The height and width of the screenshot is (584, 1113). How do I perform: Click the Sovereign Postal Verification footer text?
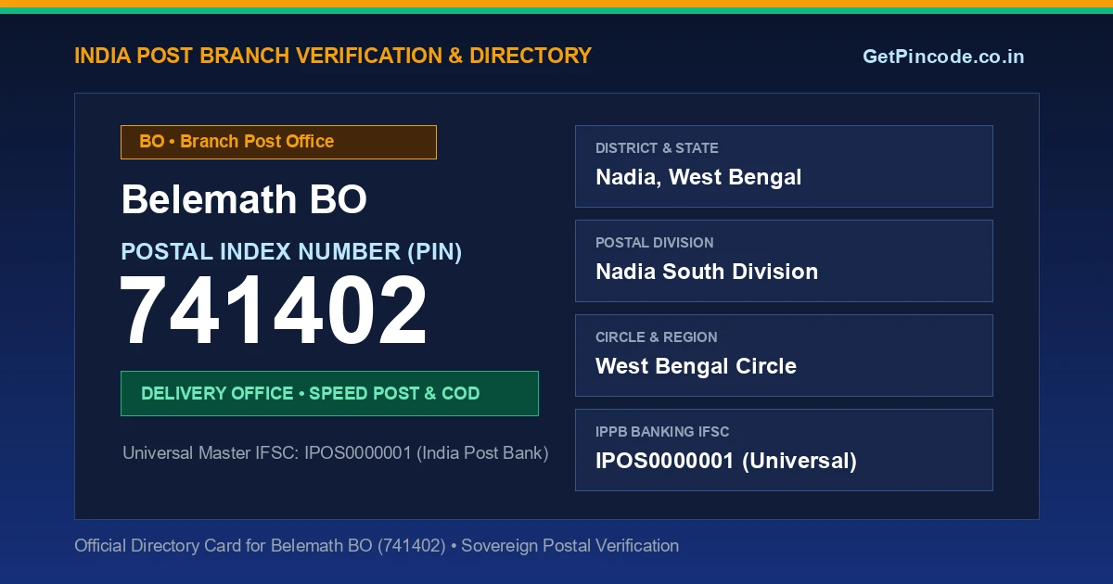[569, 546]
